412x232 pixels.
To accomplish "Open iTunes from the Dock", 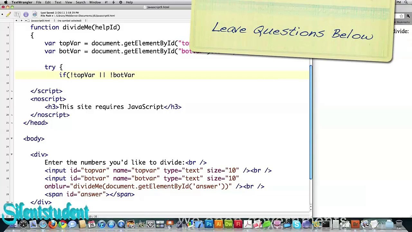I will 101,224.
